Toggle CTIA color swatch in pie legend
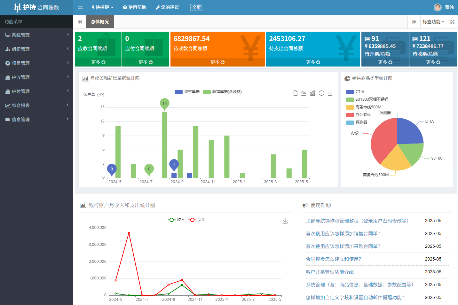Image resolution: width=458 pixels, height=305 pixels. pos(350,92)
